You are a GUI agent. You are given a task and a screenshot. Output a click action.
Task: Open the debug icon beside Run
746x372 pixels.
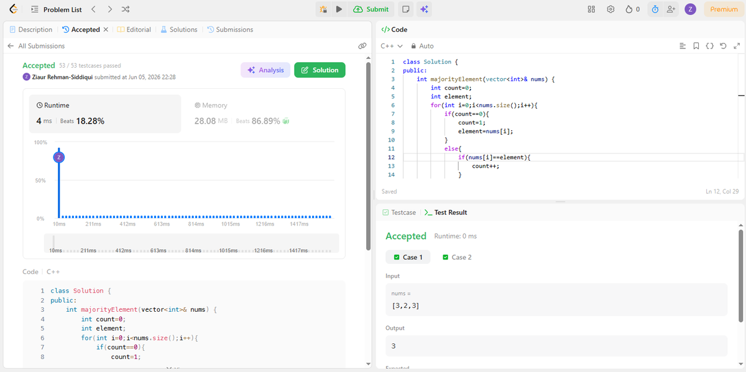click(323, 9)
